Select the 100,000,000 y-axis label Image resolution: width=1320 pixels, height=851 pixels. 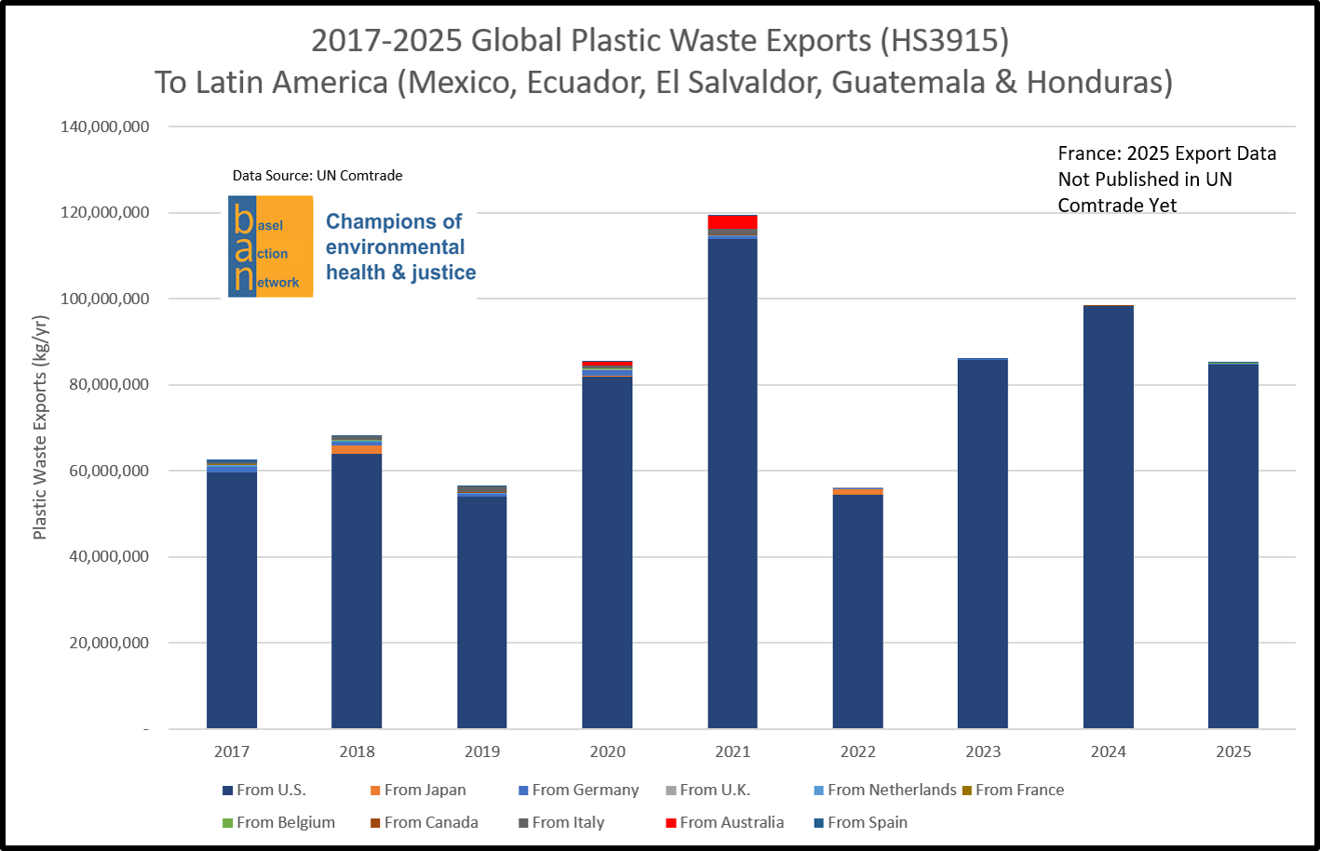tap(105, 299)
